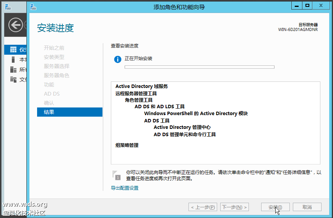Screen dimensions: 333x218
Task: Click the 安装(I) button
Action: [x=275, y=207]
